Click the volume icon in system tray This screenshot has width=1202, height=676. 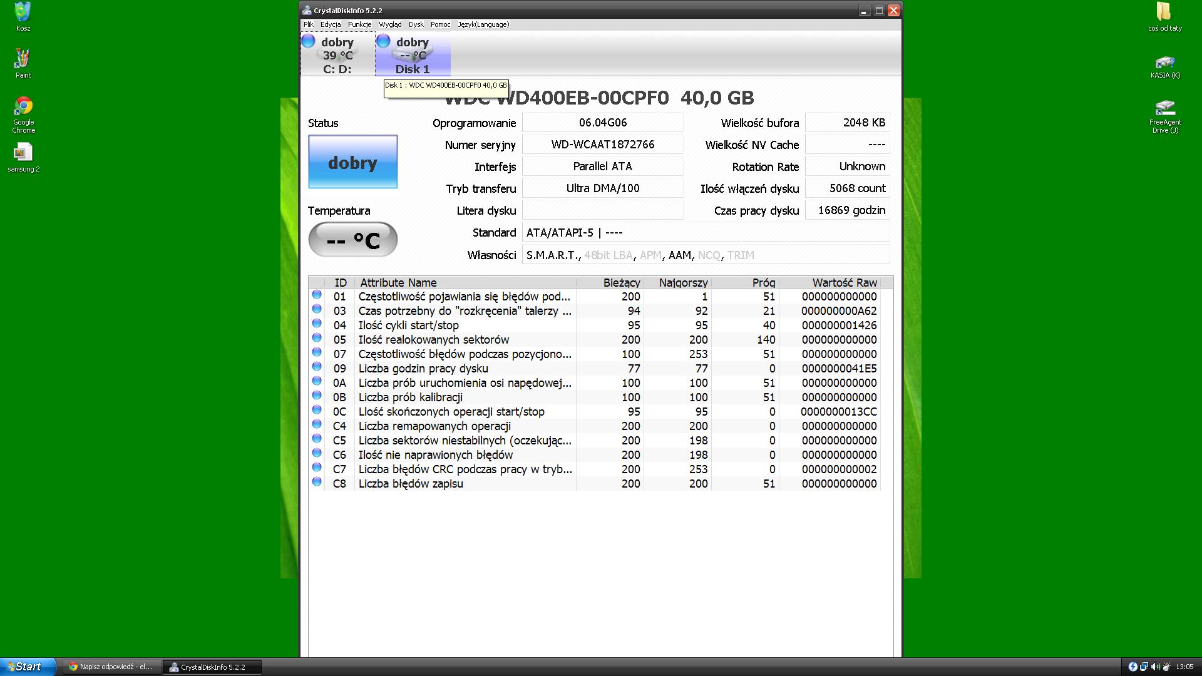(x=1155, y=667)
